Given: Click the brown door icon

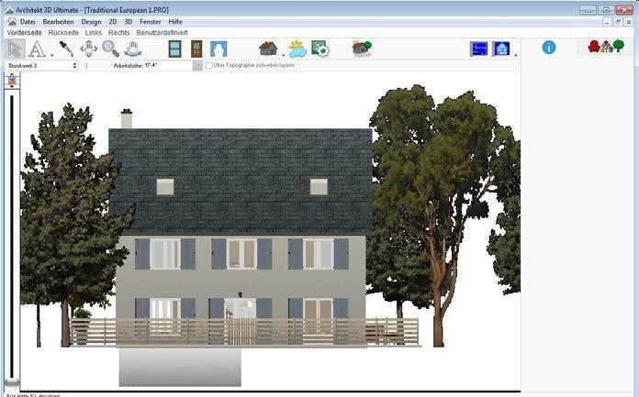Looking at the screenshot, I should (x=196, y=49).
